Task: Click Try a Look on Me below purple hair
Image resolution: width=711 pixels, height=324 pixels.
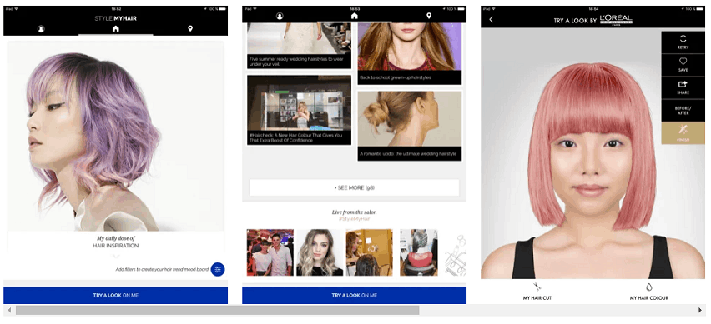Action: tap(116, 295)
